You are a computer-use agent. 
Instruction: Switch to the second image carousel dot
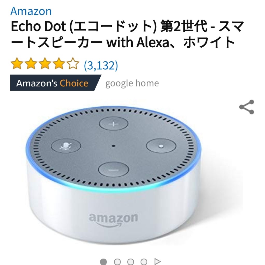117,262
